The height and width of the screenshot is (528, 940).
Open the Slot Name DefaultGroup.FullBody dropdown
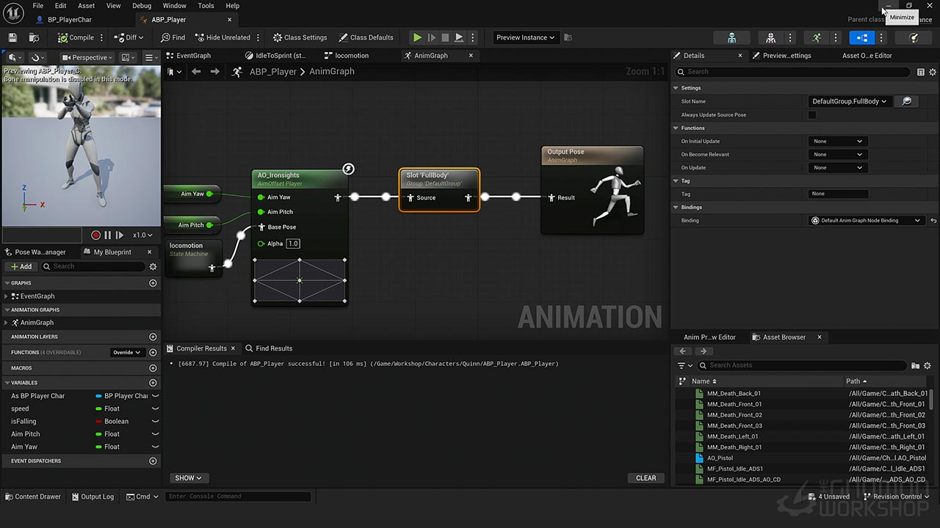[848, 101]
